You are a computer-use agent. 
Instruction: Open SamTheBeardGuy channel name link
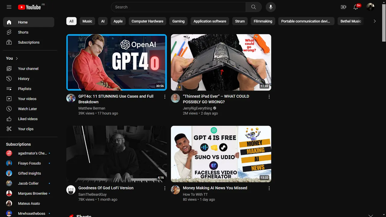click(x=93, y=194)
